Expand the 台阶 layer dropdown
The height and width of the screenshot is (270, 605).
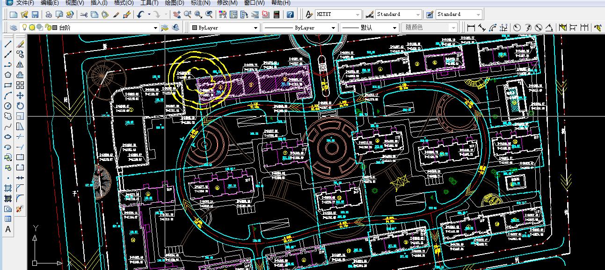(156, 28)
